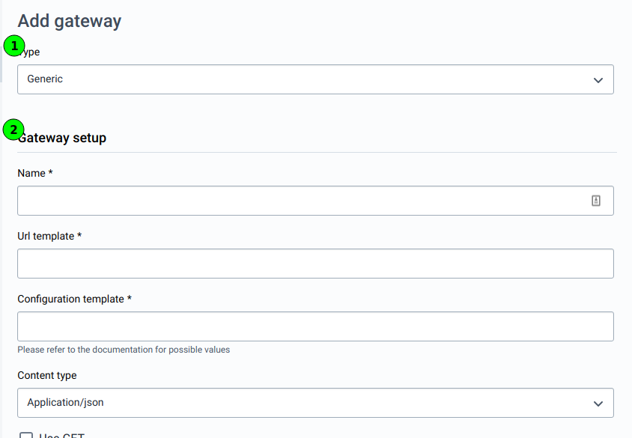The width and height of the screenshot is (632, 438).
Task: Click the Url template input field
Action: pos(315,263)
